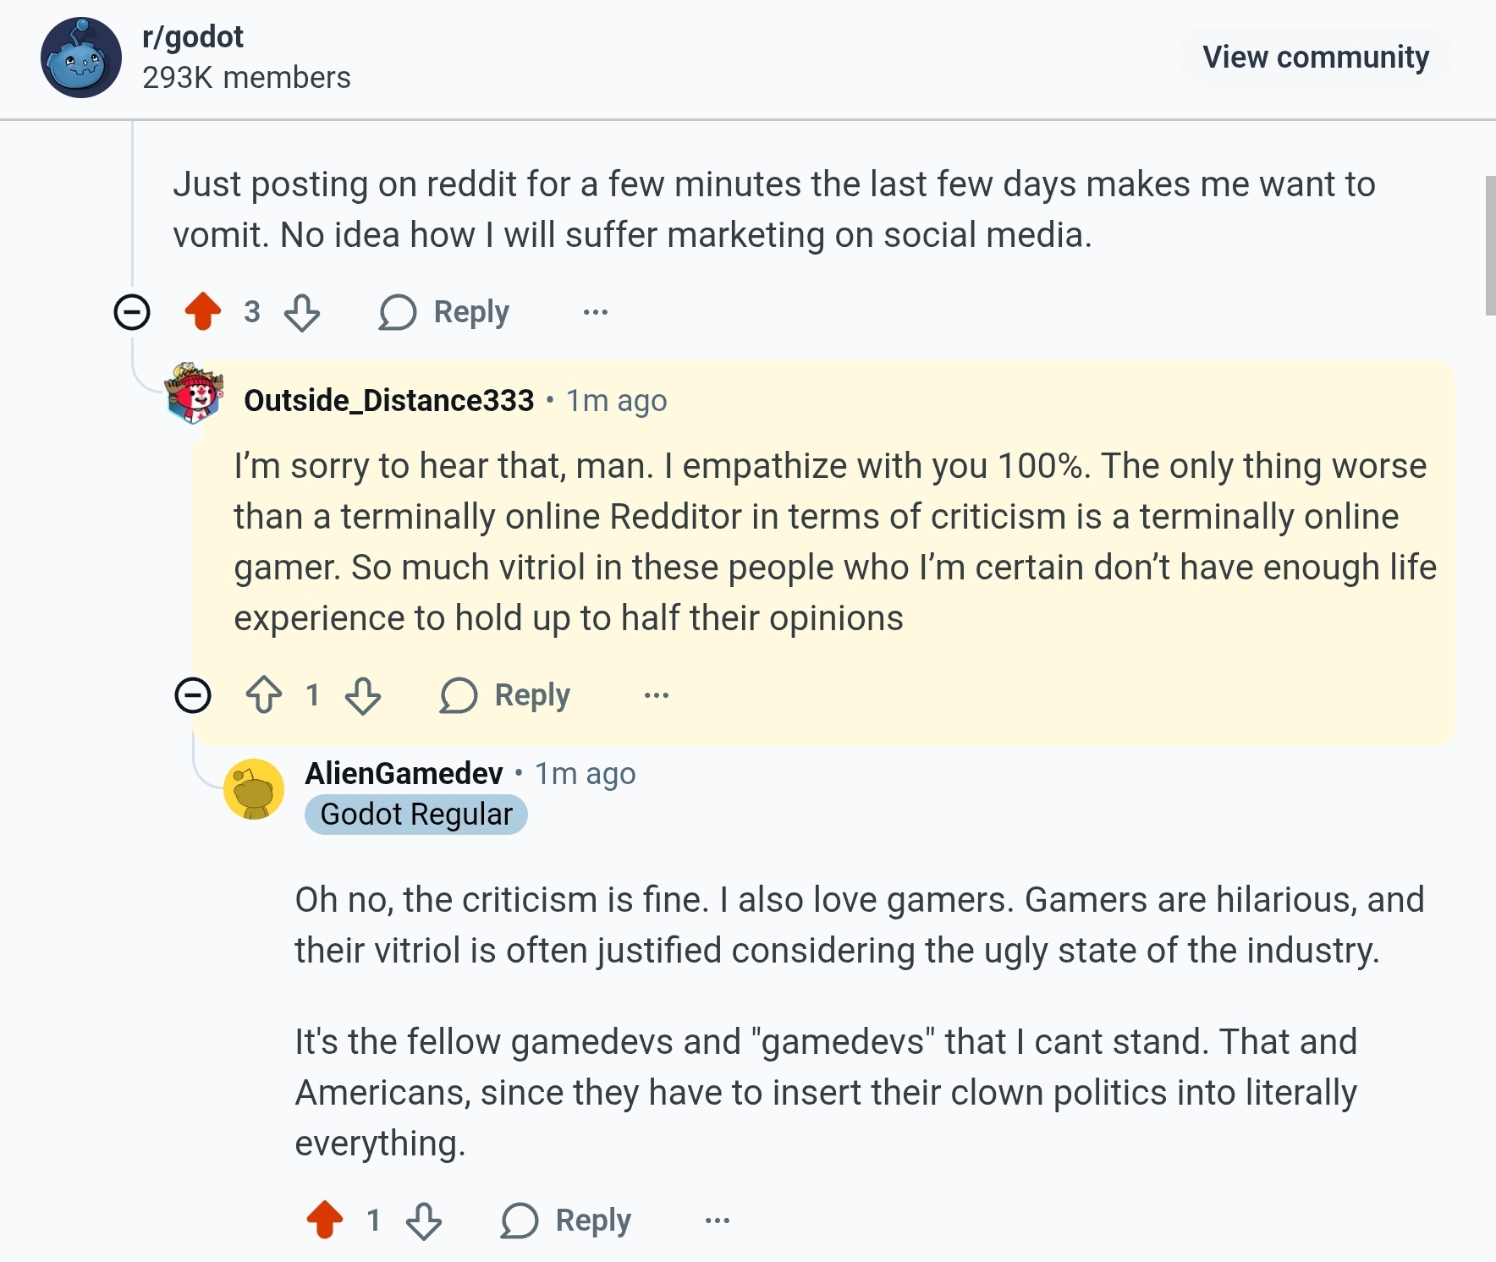This screenshot has width=1496, height=1262.
Task: Downvote the top comment about marketing
Action: tap(302, 312)
